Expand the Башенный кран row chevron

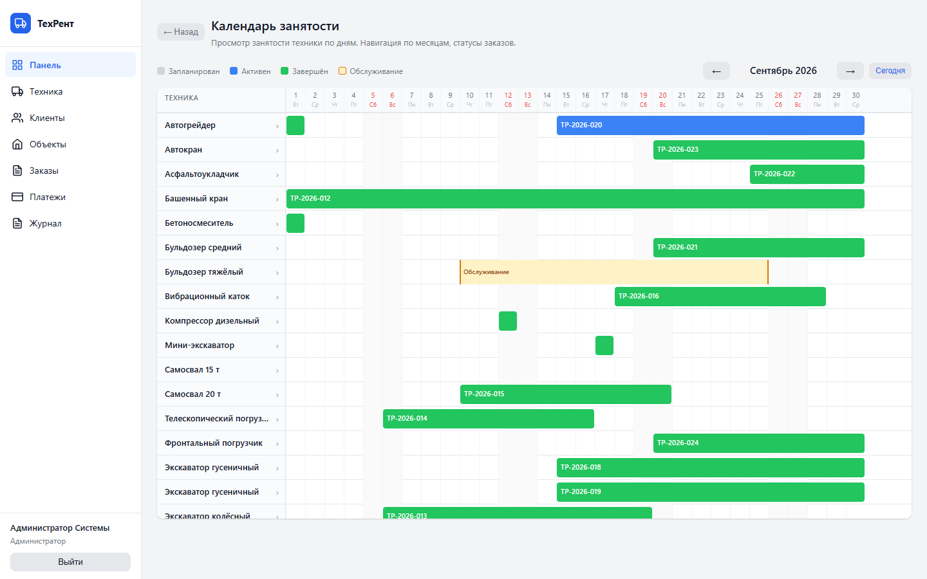coord(277,199)
